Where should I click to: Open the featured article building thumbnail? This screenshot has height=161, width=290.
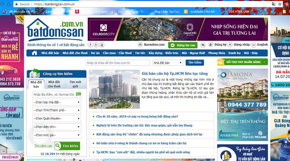click(114, 89)
